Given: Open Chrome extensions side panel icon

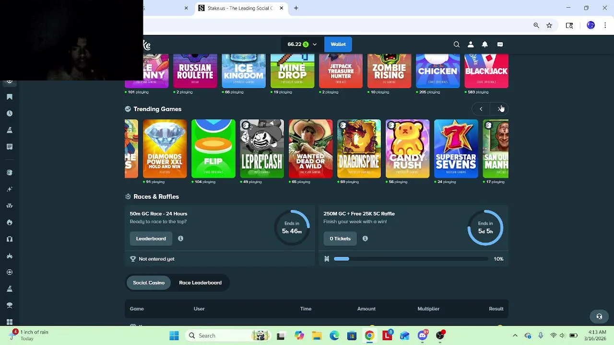Looking at the screenshot, I should 569,25.
